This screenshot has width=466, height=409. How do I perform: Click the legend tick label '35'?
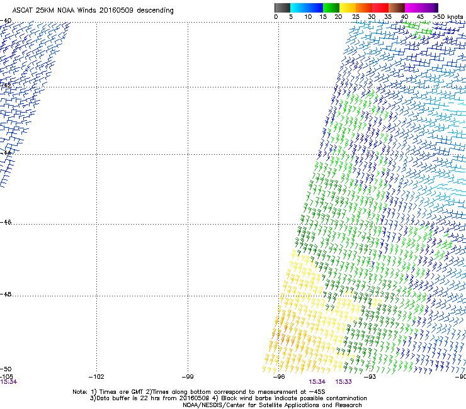pyautogui.click(x=388, y=17)
